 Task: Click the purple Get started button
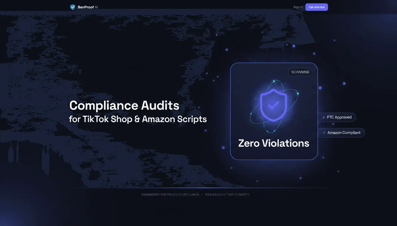(x=317, y=7)
